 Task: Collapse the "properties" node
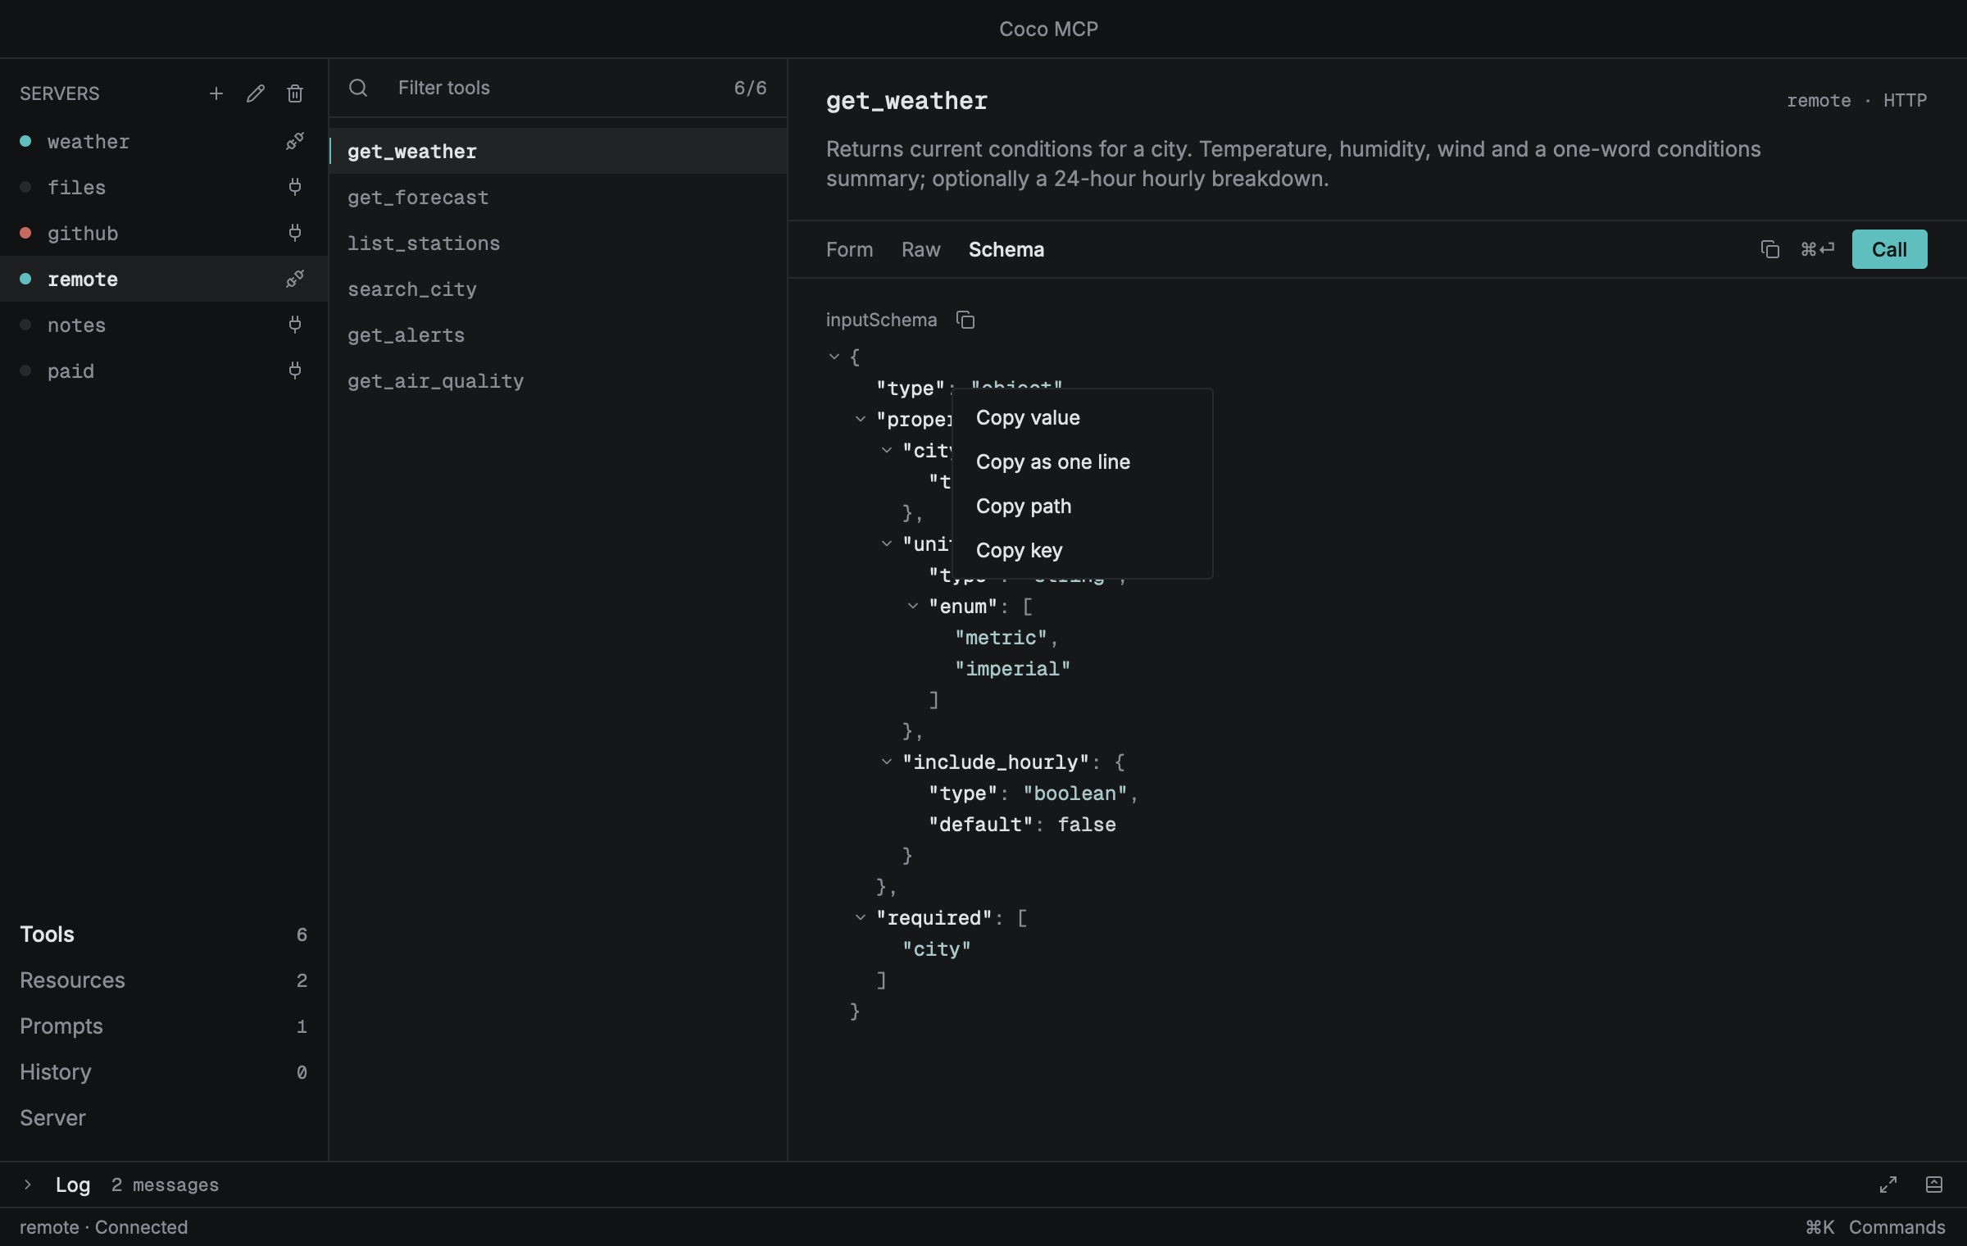pyautogui.click(x=861, y=419)
